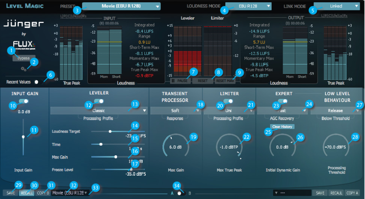Click the Pause metering button
Viewport: 365px width, 199px height.
[x=179, y=80]
